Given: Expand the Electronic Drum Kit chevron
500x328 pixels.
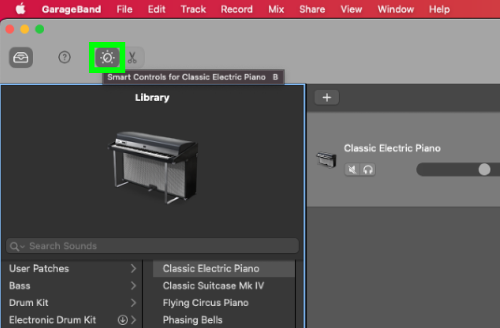Looking at the screenshot, I should pyautogui.click(x=133, y=319).
